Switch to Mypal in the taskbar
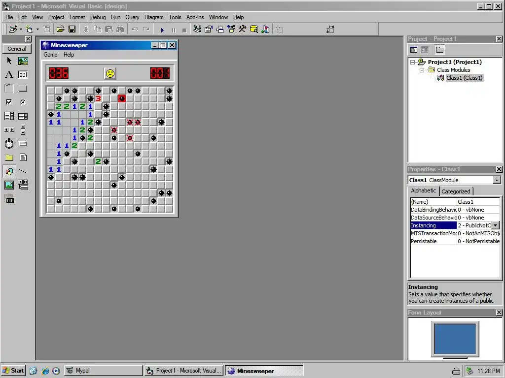Screen dimensions: 505x378 coord(104,371)
